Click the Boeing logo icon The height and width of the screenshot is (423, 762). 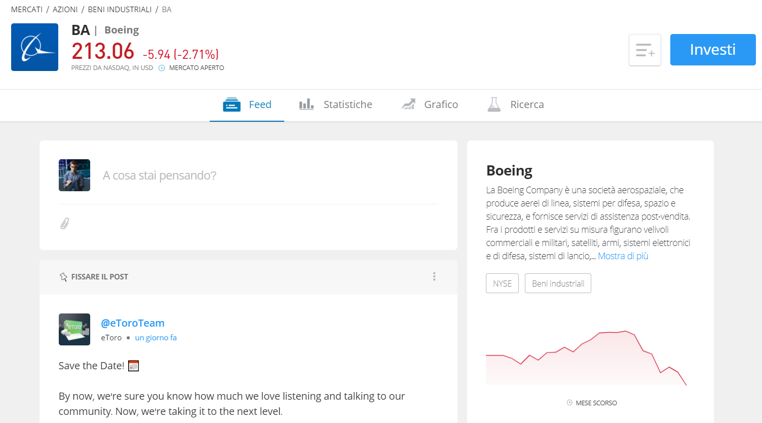pos(34,47)
